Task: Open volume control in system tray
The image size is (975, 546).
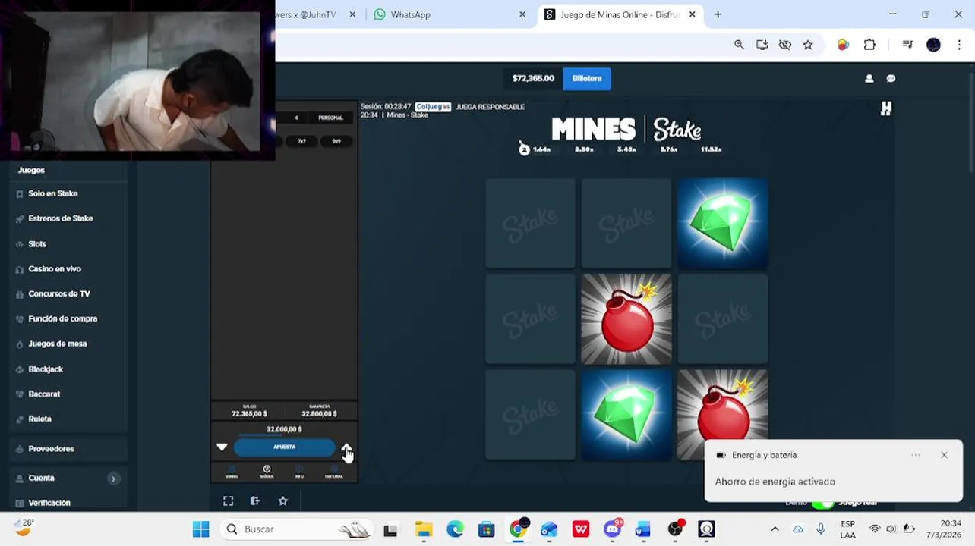Action: (x=891, y=529)
